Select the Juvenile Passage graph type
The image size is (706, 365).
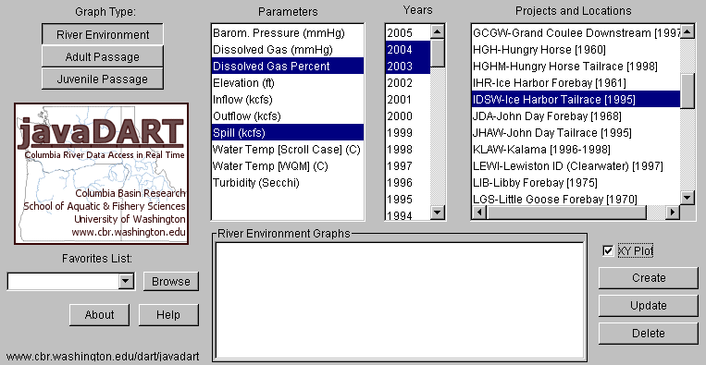102,79
